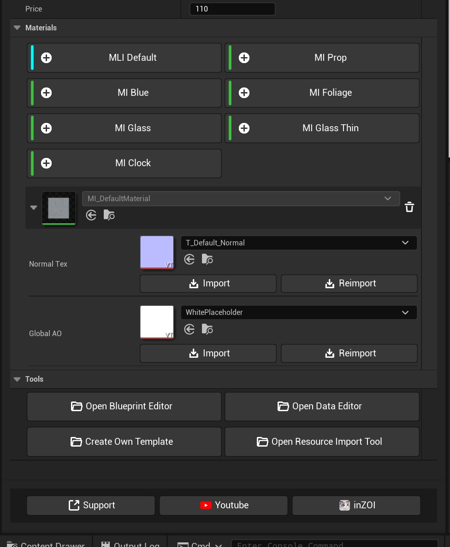The height and width of the screenshot is (547, 450).
Task: Add the MI Blue material
Action: [x=124, y=93]
